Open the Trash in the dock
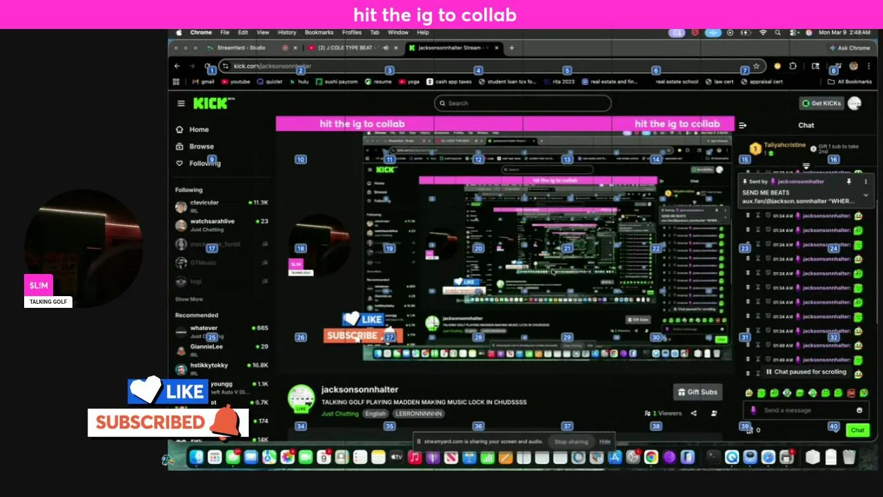The height and width of the screenshot is (497, 883). [x=849, y=457]
